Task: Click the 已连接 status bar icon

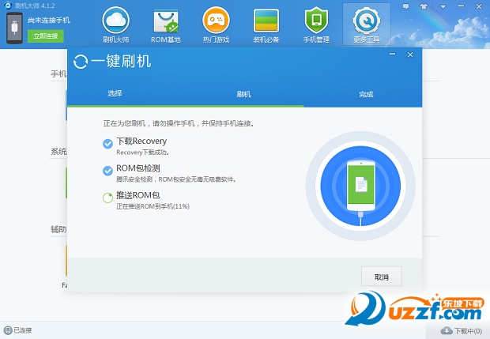Action: coord(8,330)
